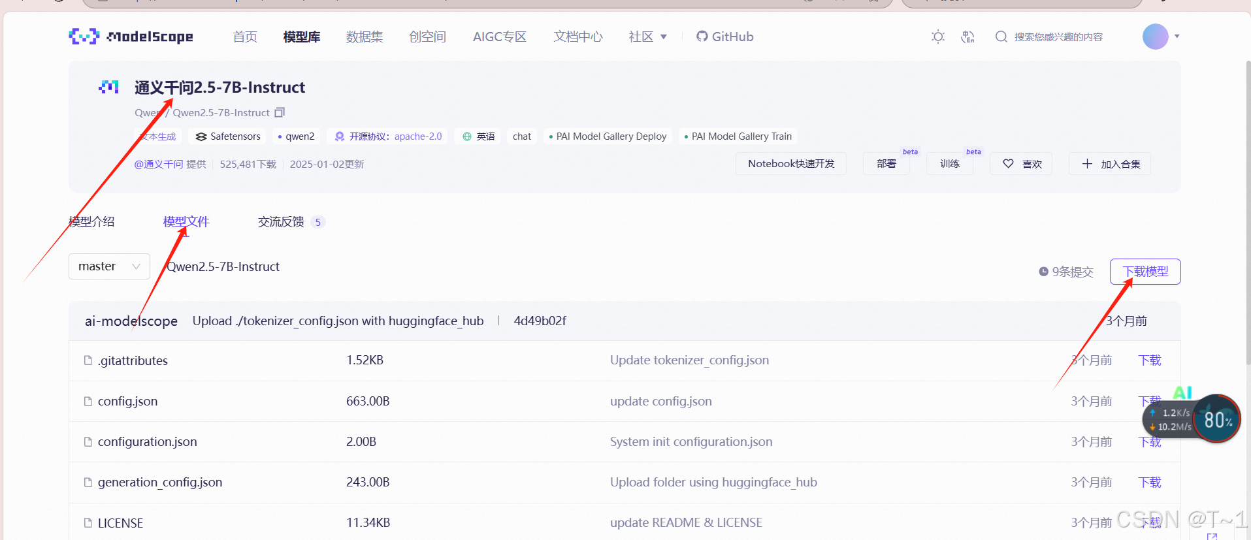This screenshot has height=540, width=1251.
Task: Click the search magnifier icon
Action: click(x=1001, y=37)
